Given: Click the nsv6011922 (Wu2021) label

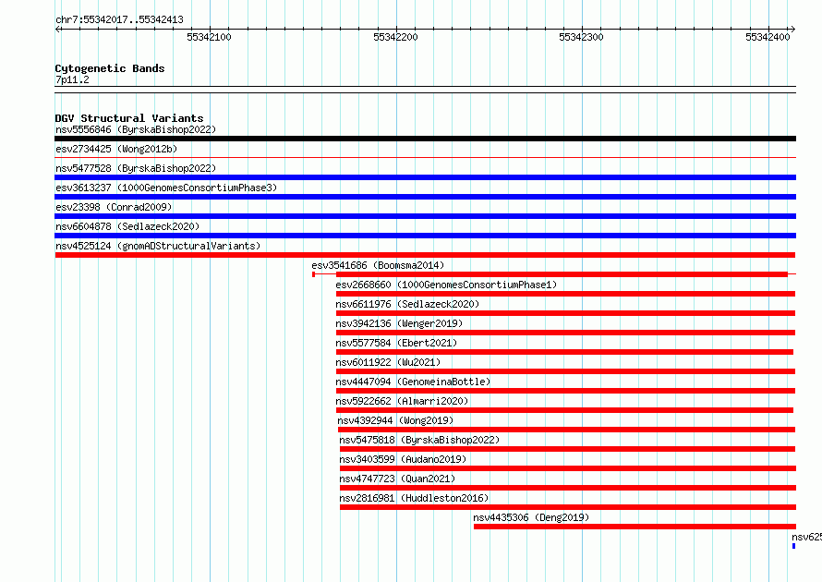Looking at the screenshot, I should pos(388,362).
